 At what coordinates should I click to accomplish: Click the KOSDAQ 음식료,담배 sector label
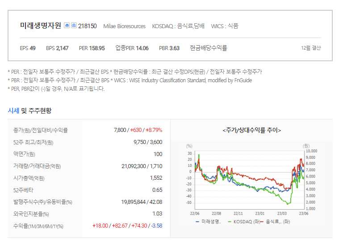click(178, 26)
